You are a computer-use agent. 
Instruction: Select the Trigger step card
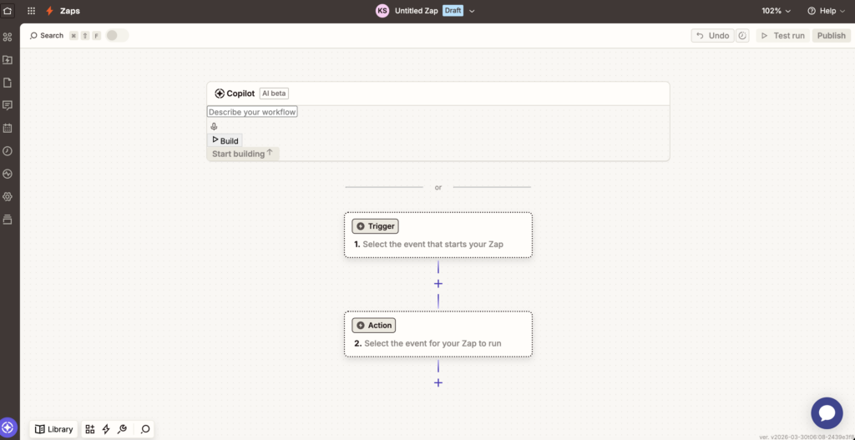(438, 235)
